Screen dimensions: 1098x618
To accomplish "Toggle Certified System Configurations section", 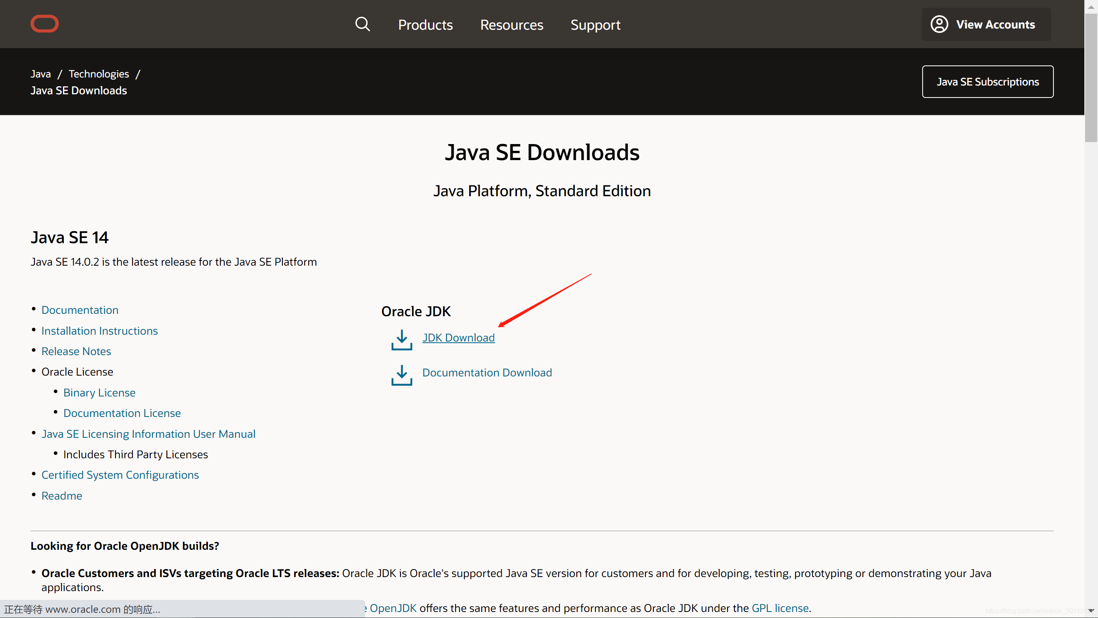I will 120,474.
